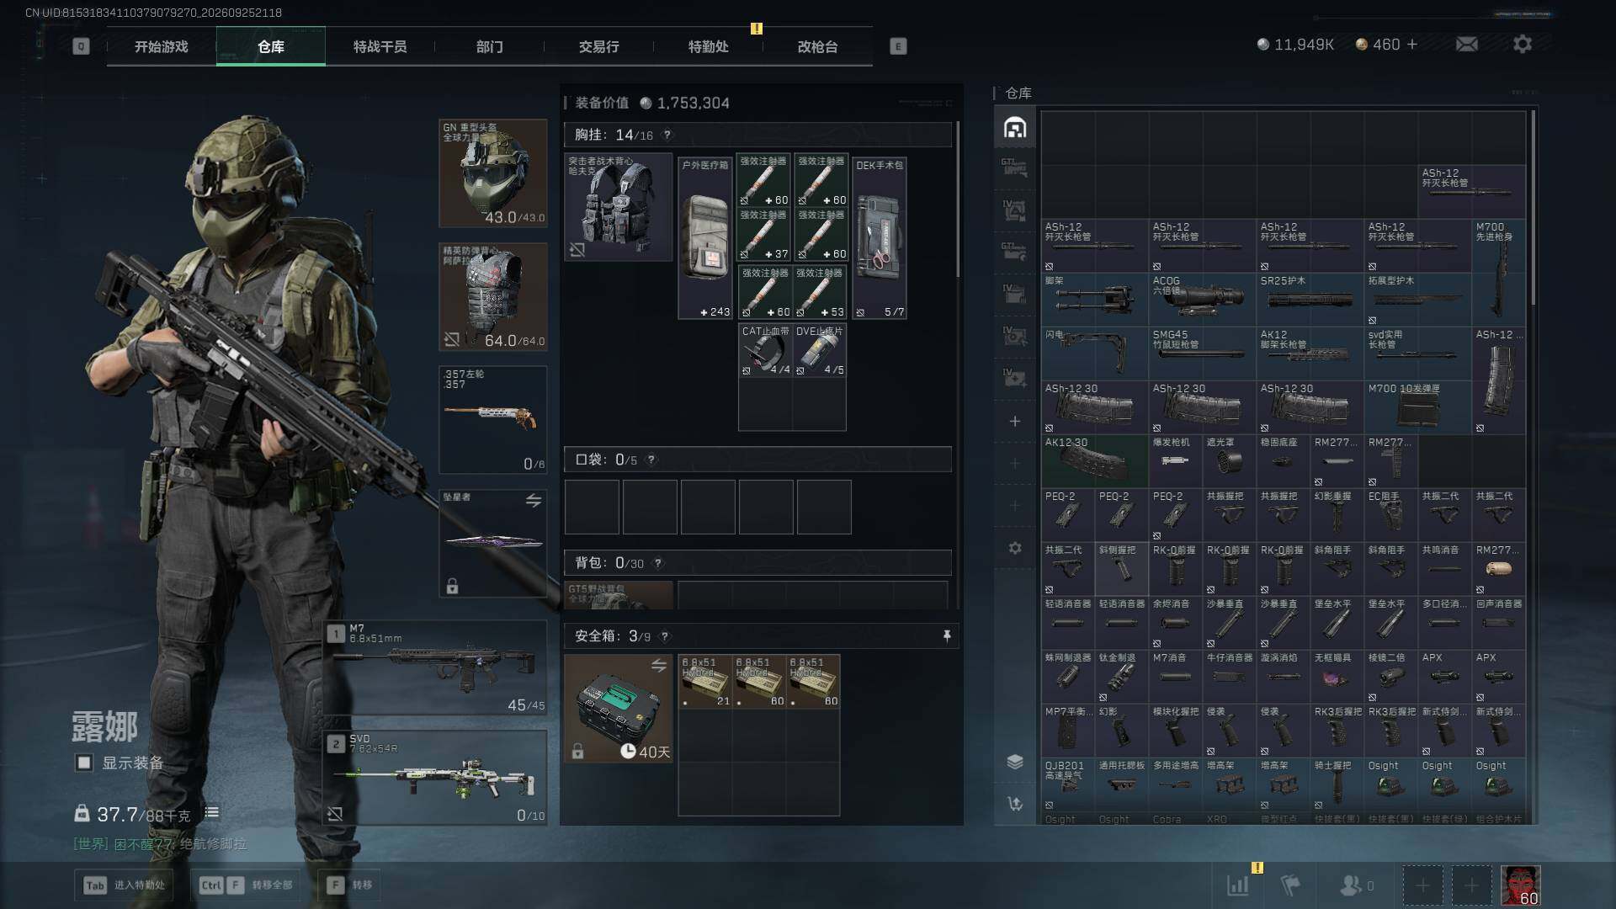Click the 进入特勤处 button
1616x909 pixels.
[x=125, y=885]
